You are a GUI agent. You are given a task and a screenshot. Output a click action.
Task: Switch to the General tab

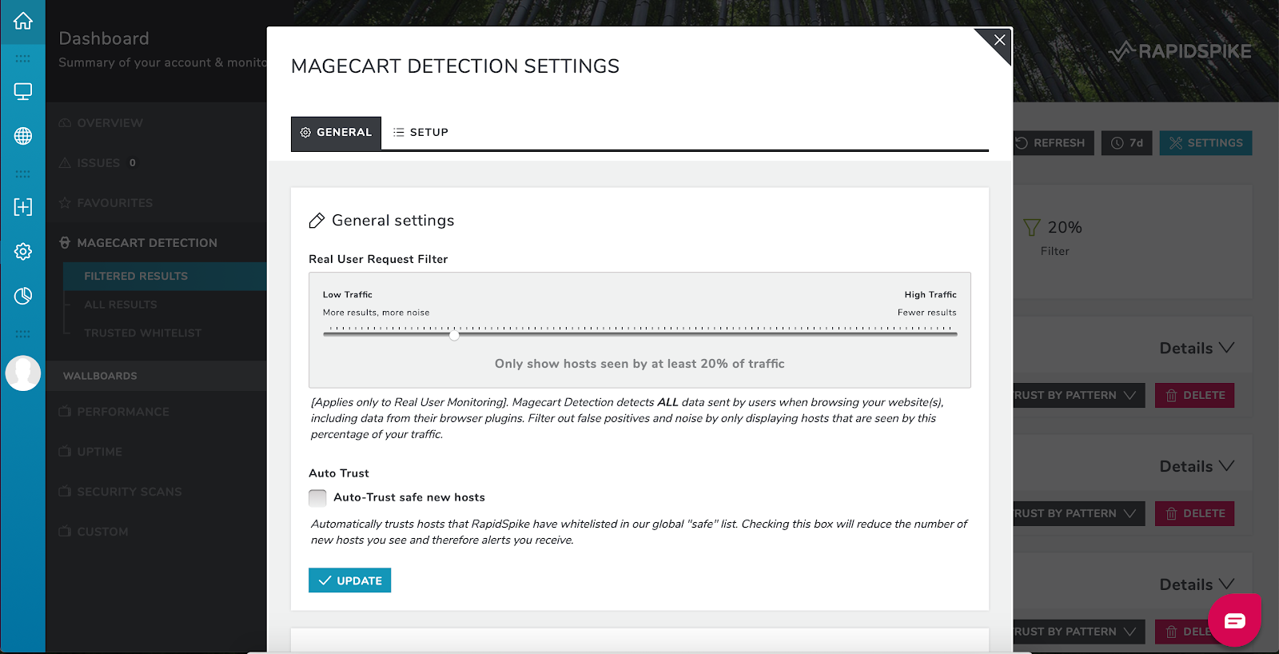[x=336, y=133]
